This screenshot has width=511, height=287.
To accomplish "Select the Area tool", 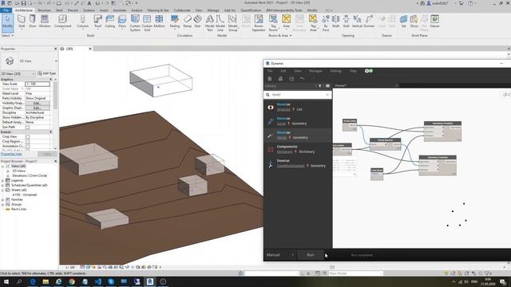I will pos(286,22).
